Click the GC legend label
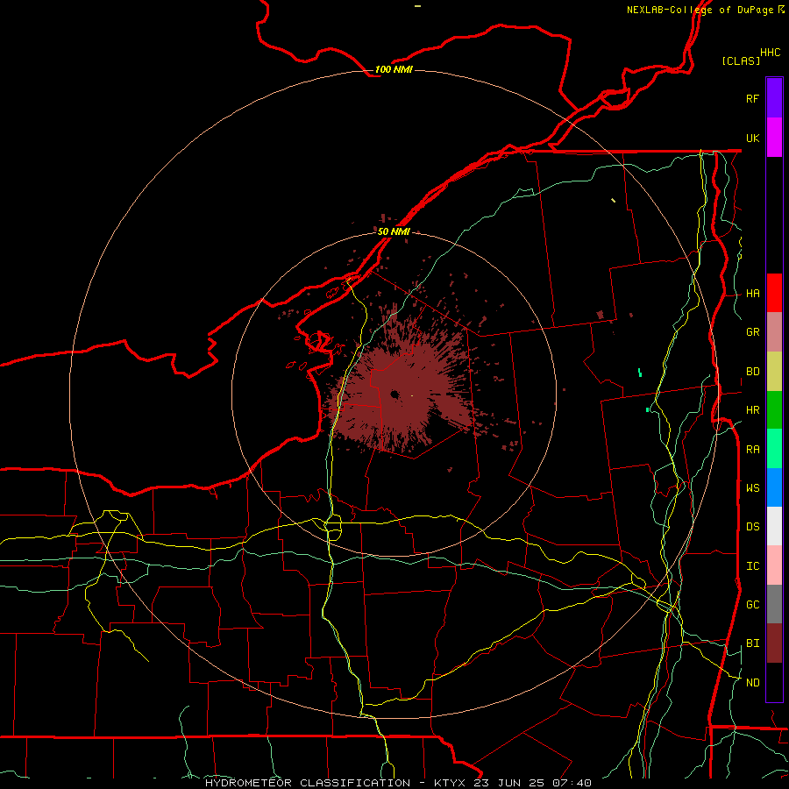The height and width of the screenshot is (789, 789). [752, 605]
